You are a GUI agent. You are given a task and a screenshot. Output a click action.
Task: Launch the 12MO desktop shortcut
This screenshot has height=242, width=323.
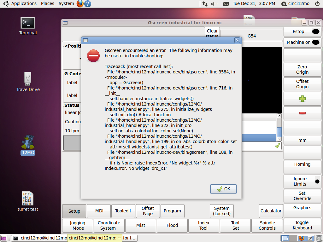[x=28, y=145]
